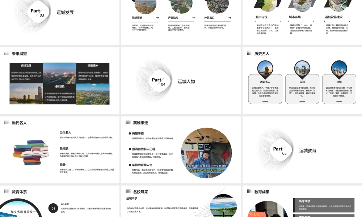Click the 景海鹏的航天历程 bullet text
The image size is (362, 217).
[144, 149]
